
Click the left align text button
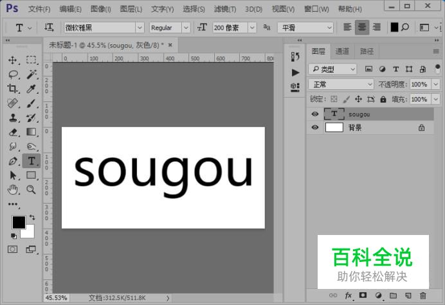point(348,28)
